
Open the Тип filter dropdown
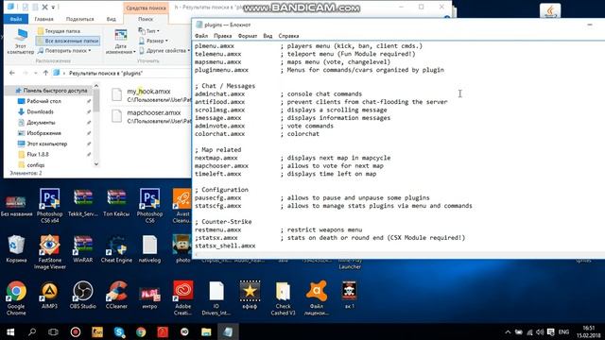tap(149, 31)
